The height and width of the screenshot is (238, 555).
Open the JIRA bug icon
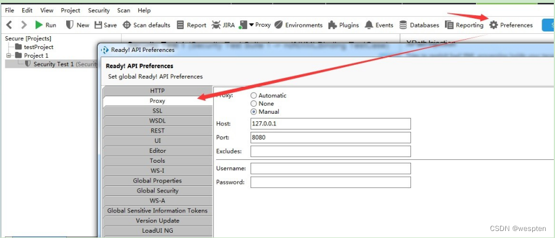[x=216, y=25]
